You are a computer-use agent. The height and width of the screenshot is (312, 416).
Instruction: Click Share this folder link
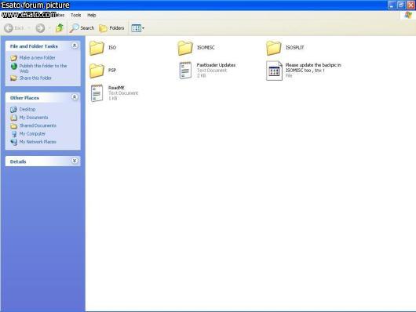pos(35,78)
